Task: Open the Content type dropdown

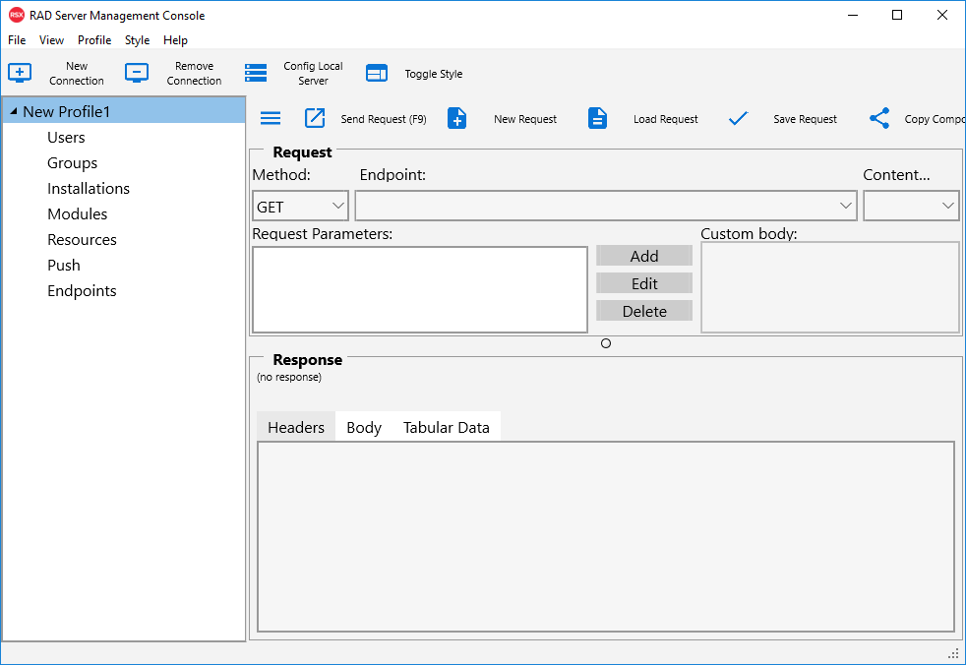Action: 911,206
